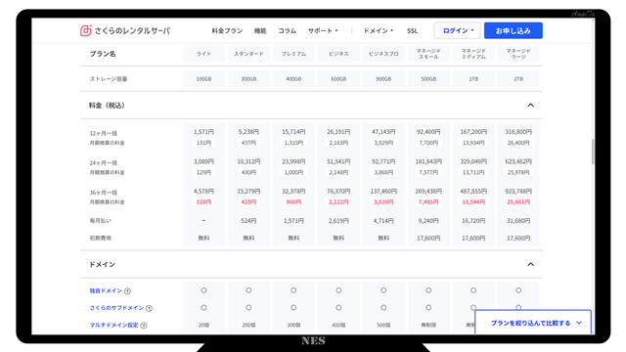This screenshot has width=626, height=352.
Task: Click the マネージドスモール plan header
Action: [x=428, y=54]
